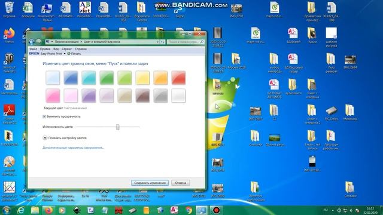Click the explorer forward arrow
The height and width of the screenshot is (215, 383).
click(38, 42)
